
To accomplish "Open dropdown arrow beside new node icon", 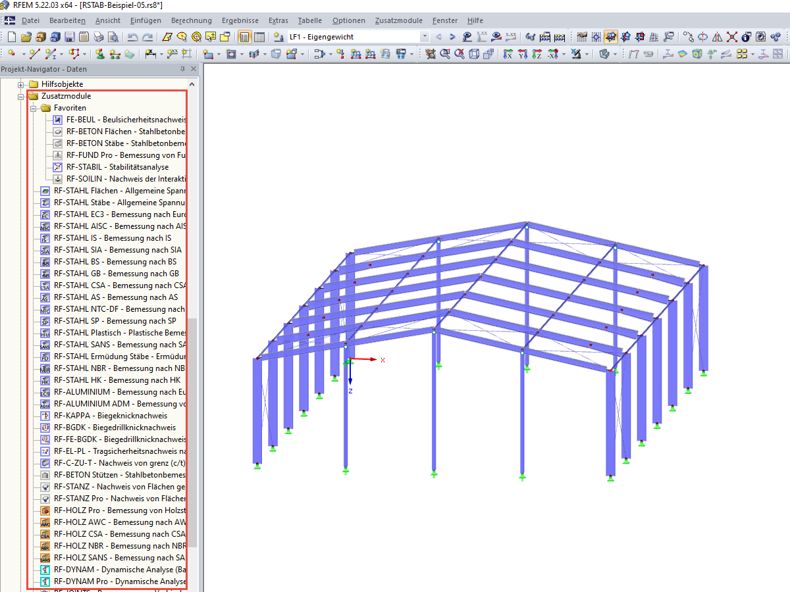I will [x=23, y=54].
